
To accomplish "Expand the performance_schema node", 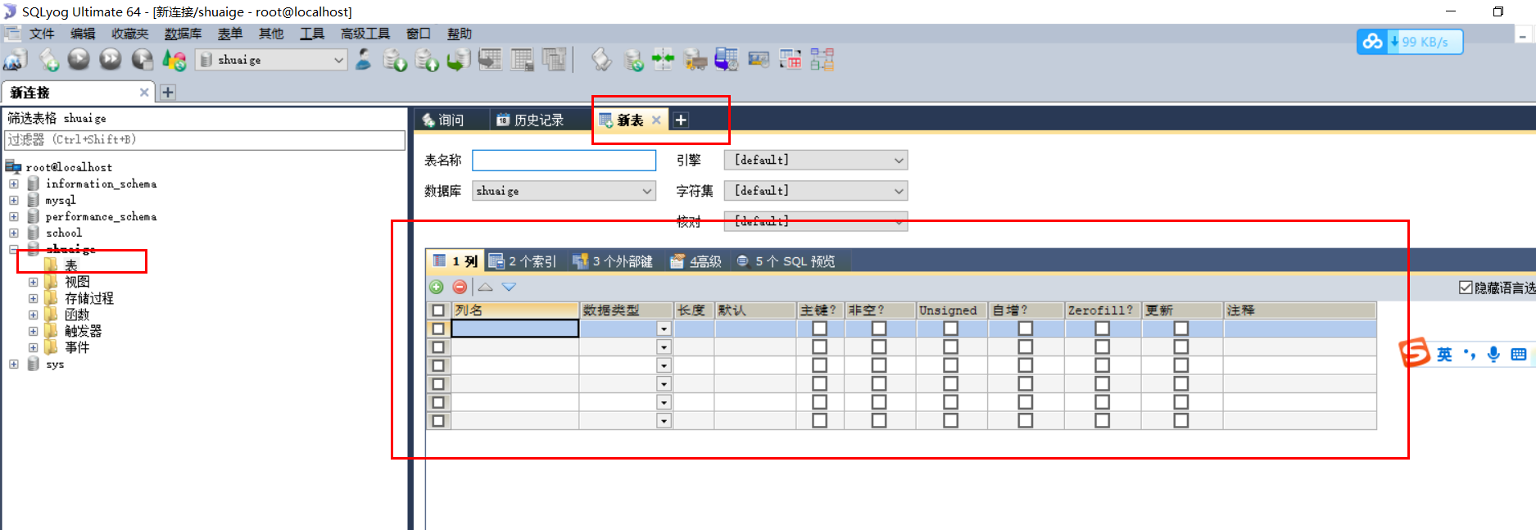I will (x=14, y=216).
